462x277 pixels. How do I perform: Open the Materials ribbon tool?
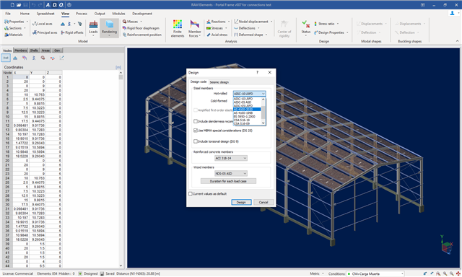point(13,35)
